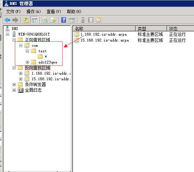Collapse the com zone node
This screenshot has height=172, width=194.
[21, 46]
